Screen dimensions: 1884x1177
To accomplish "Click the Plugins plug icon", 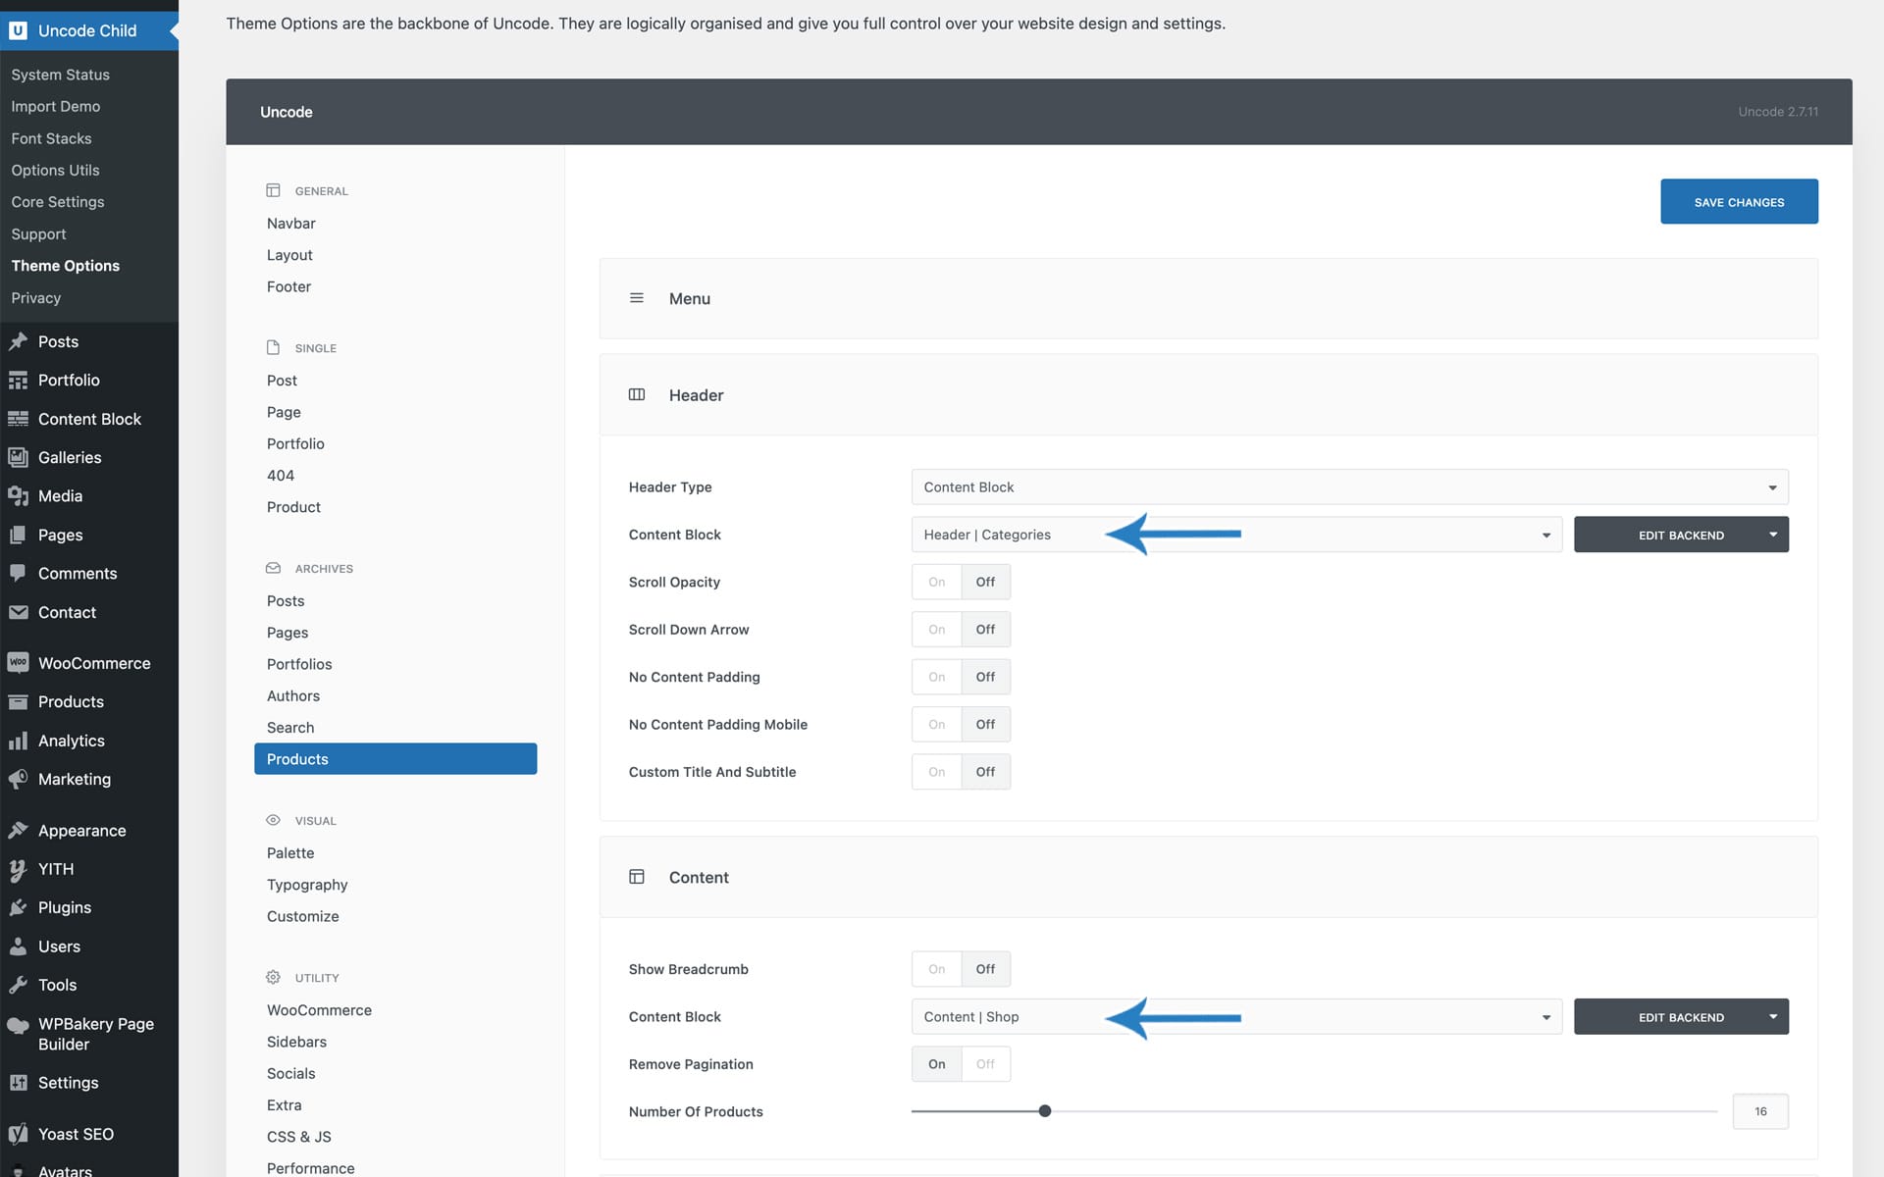I will click(x=18, y=908).
